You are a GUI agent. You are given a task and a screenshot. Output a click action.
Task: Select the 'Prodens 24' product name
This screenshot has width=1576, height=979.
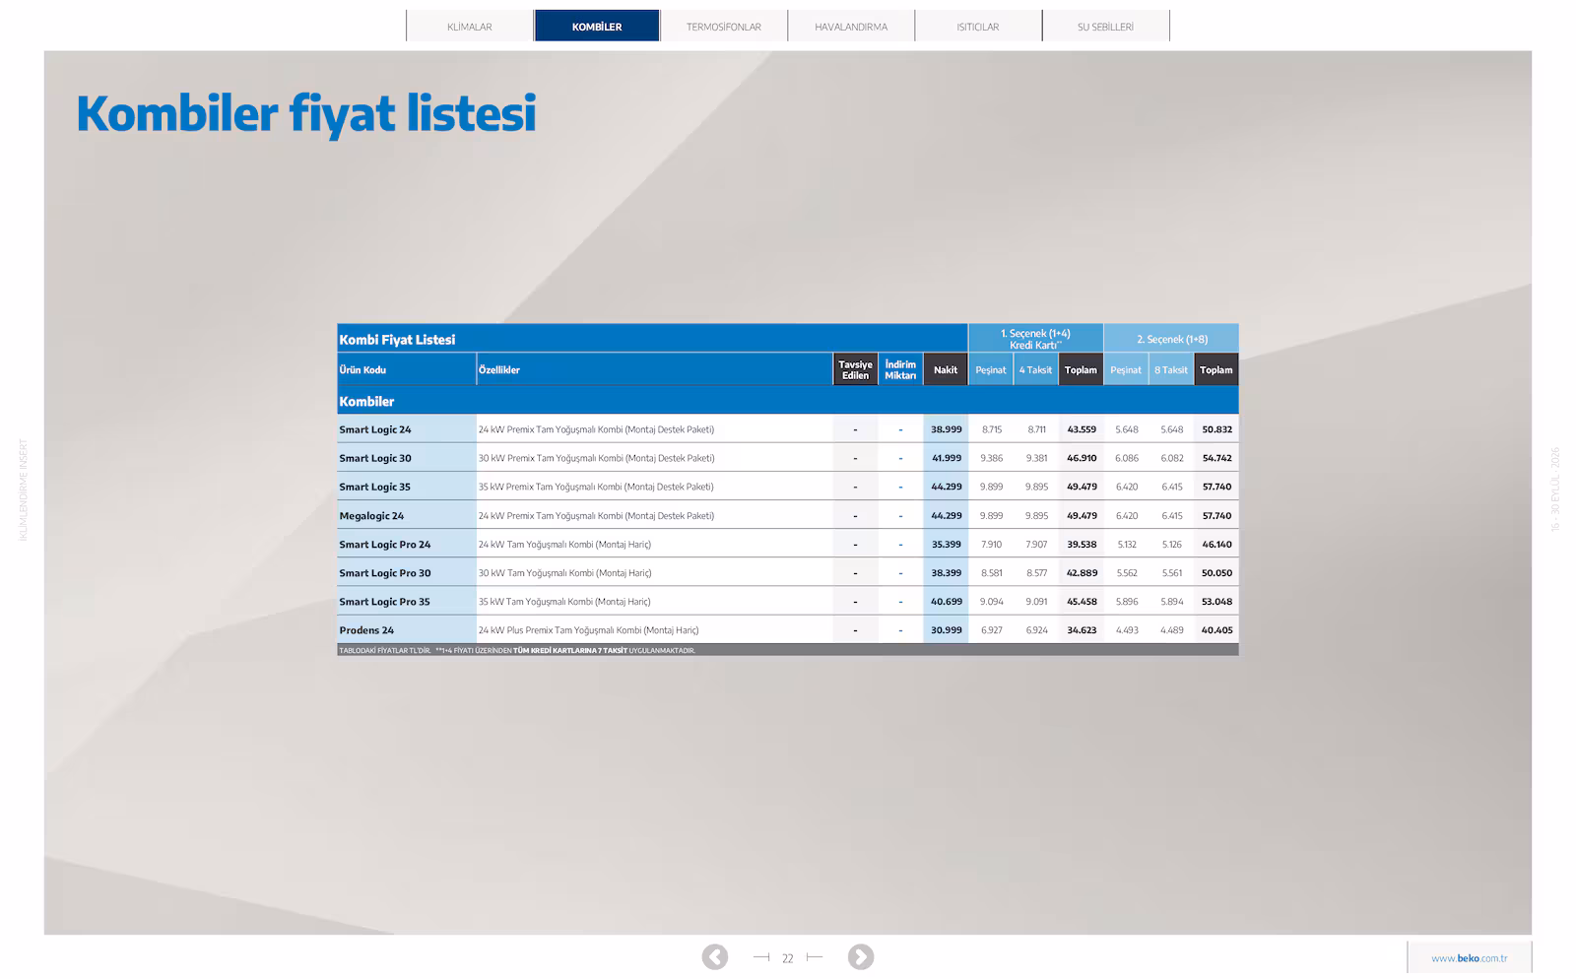click(366, 630)
